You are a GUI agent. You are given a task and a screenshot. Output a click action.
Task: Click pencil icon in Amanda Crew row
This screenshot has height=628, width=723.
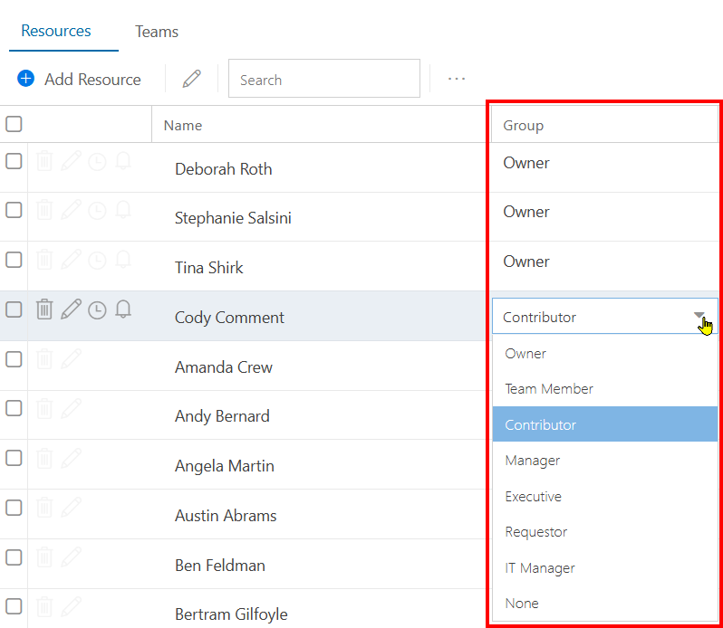71,358
